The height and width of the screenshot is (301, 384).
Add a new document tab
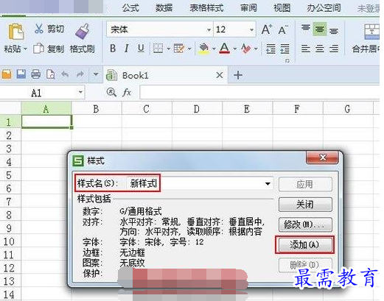coord(238,75)
